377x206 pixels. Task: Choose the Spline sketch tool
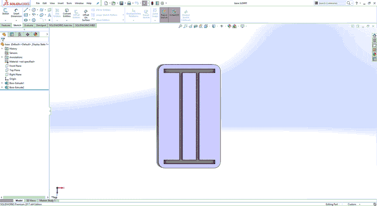point(41,10)
